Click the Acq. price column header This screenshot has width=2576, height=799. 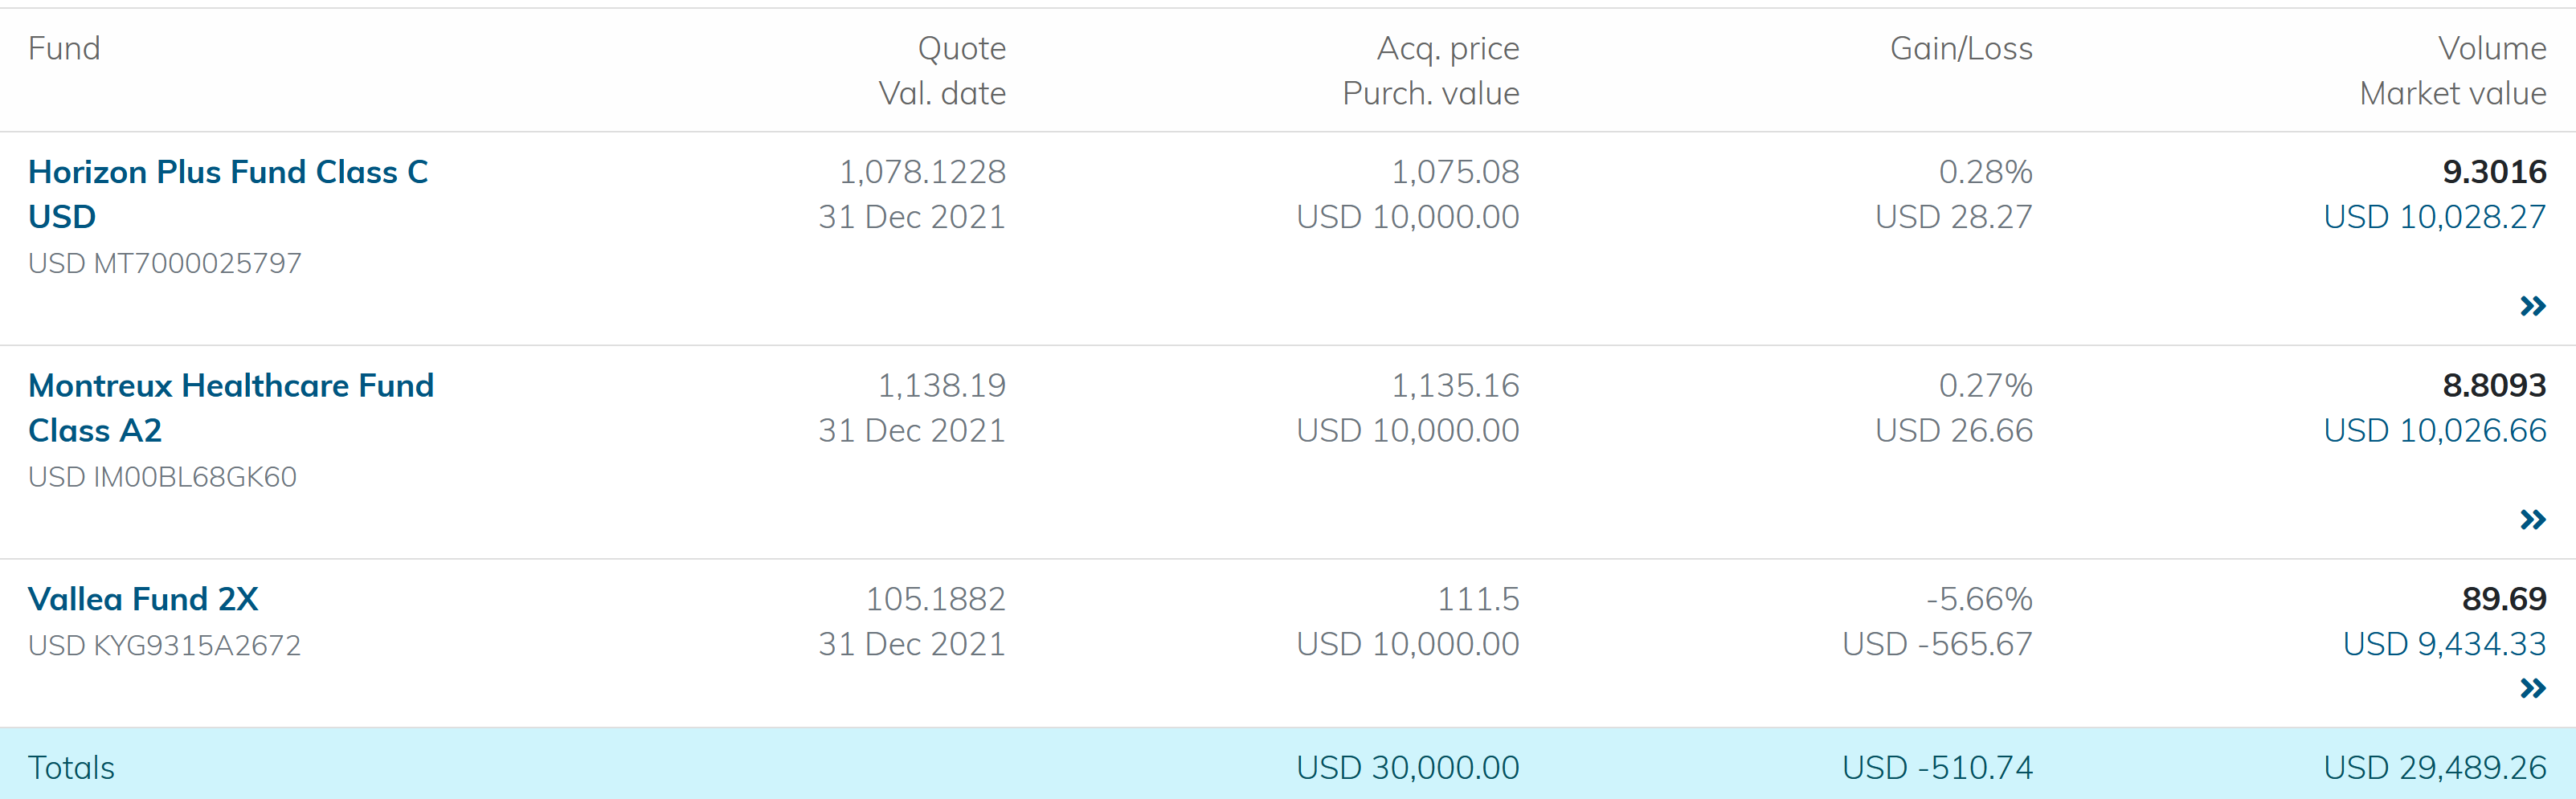pos(1447,48)
